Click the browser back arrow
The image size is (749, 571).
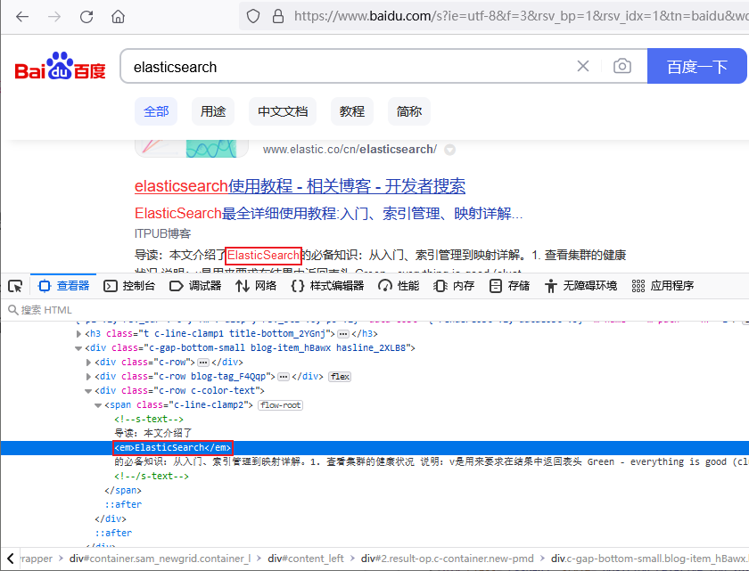coord(22,17)
